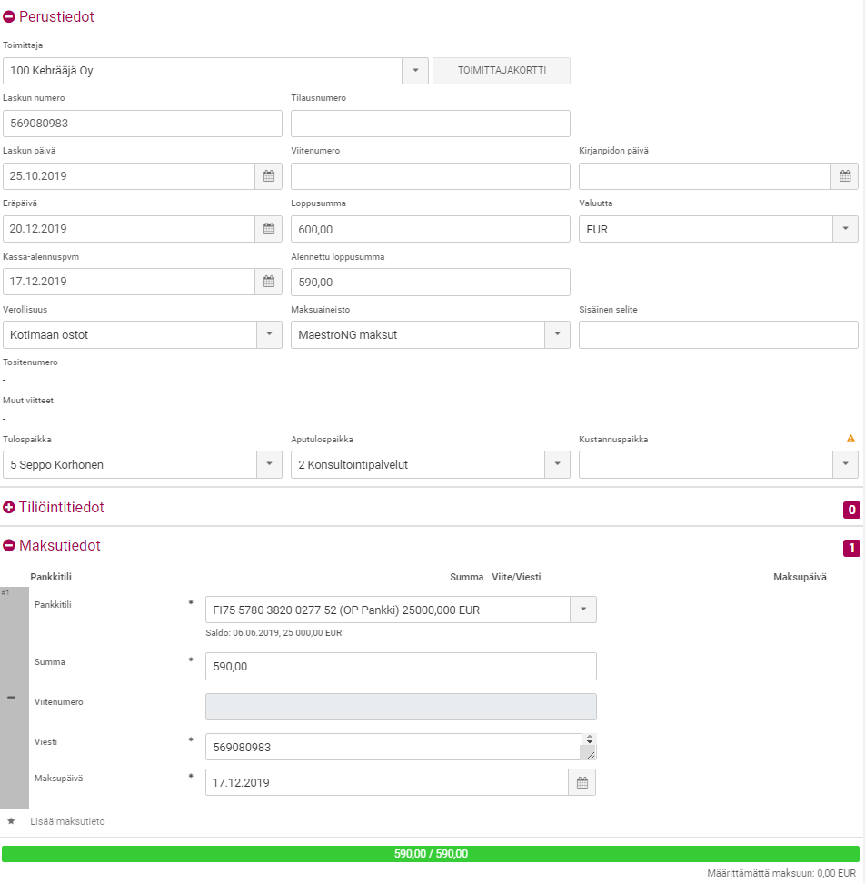Viewport: 865px width, 883px height.
Task: Open Toimittaja supplier dropdown
Action: pyautogui.click(x=415, y=71)
